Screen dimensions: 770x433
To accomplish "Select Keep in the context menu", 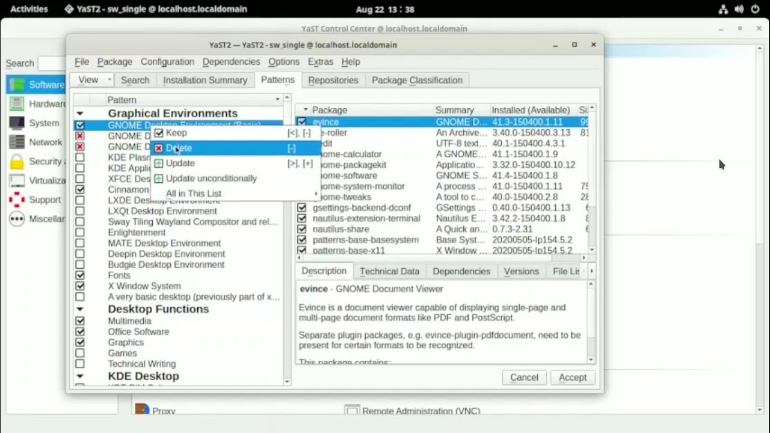I will pos(235,133).
